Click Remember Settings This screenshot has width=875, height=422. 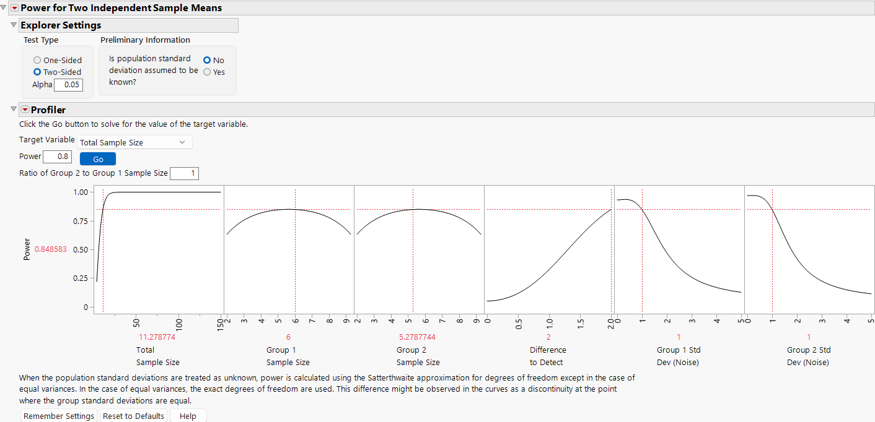pyautogui.click(x=58, y=415)
